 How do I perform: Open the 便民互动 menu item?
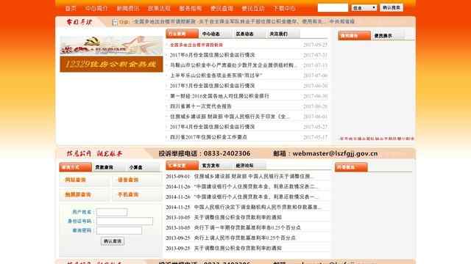point(253,9)
